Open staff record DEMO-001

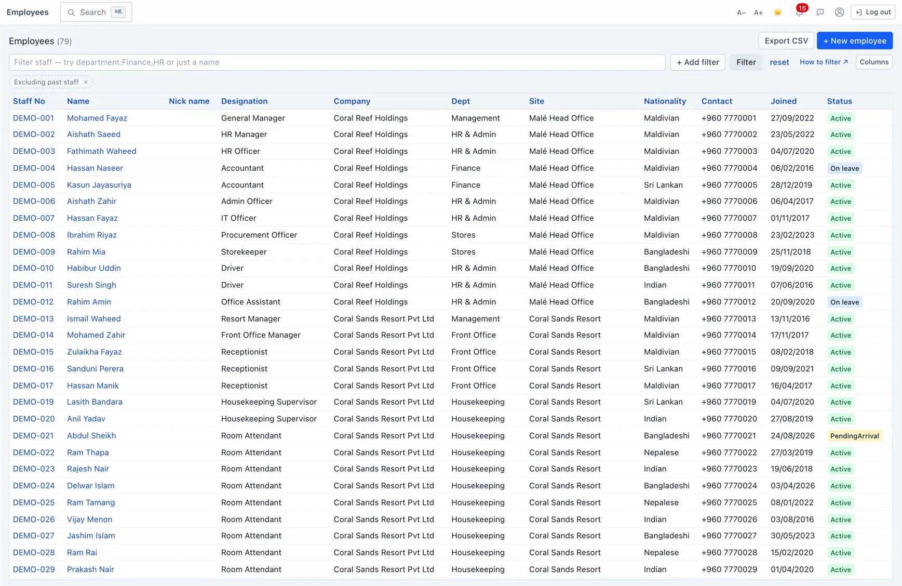[x=33, y=118]
